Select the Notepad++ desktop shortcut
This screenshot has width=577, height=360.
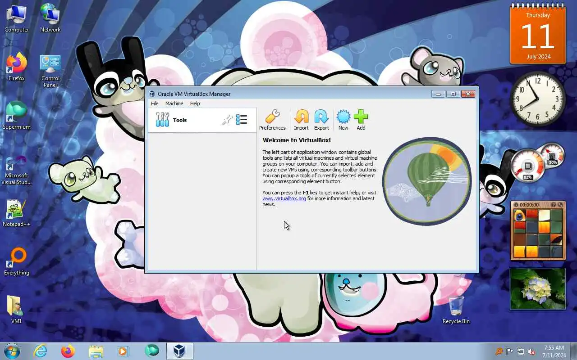click(17, 213)
